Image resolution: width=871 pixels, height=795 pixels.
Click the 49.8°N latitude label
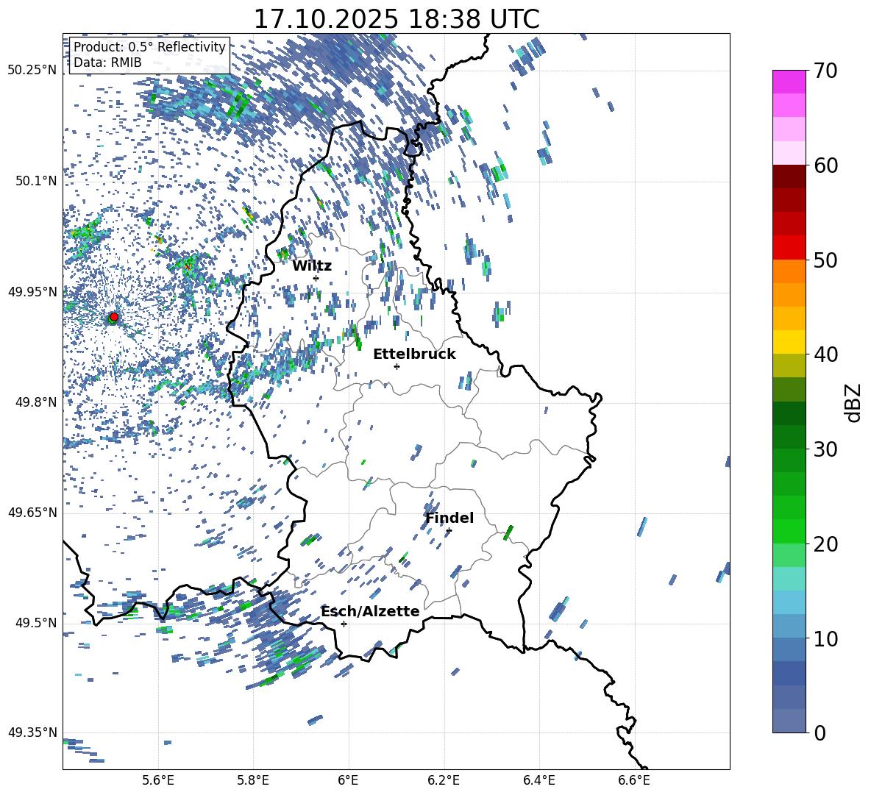click(x=36, y=402)
